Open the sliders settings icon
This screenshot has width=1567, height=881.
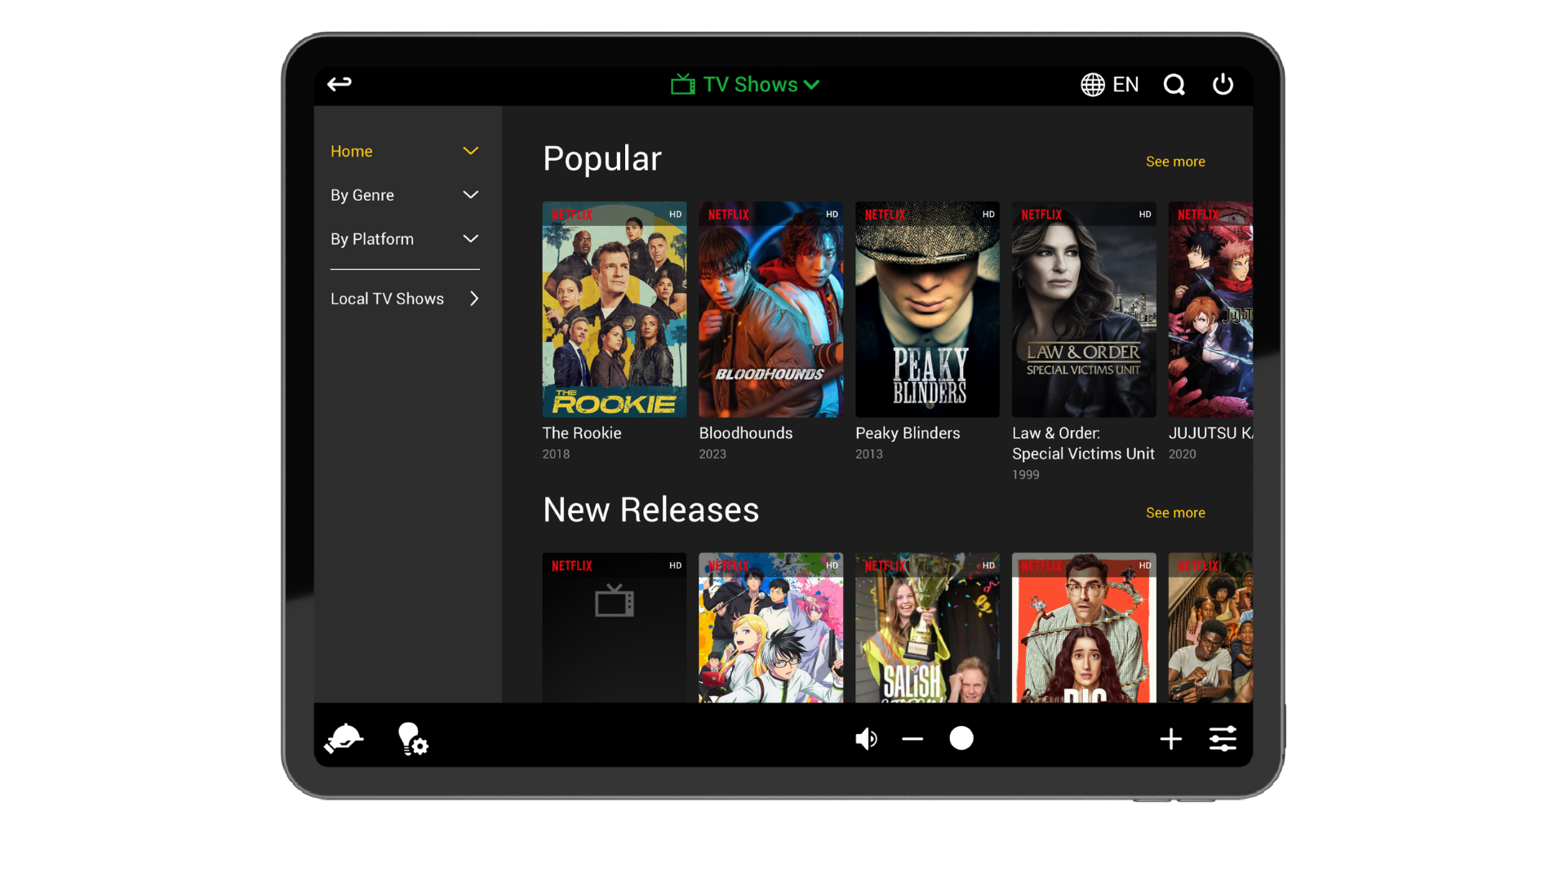(1223, 739)
